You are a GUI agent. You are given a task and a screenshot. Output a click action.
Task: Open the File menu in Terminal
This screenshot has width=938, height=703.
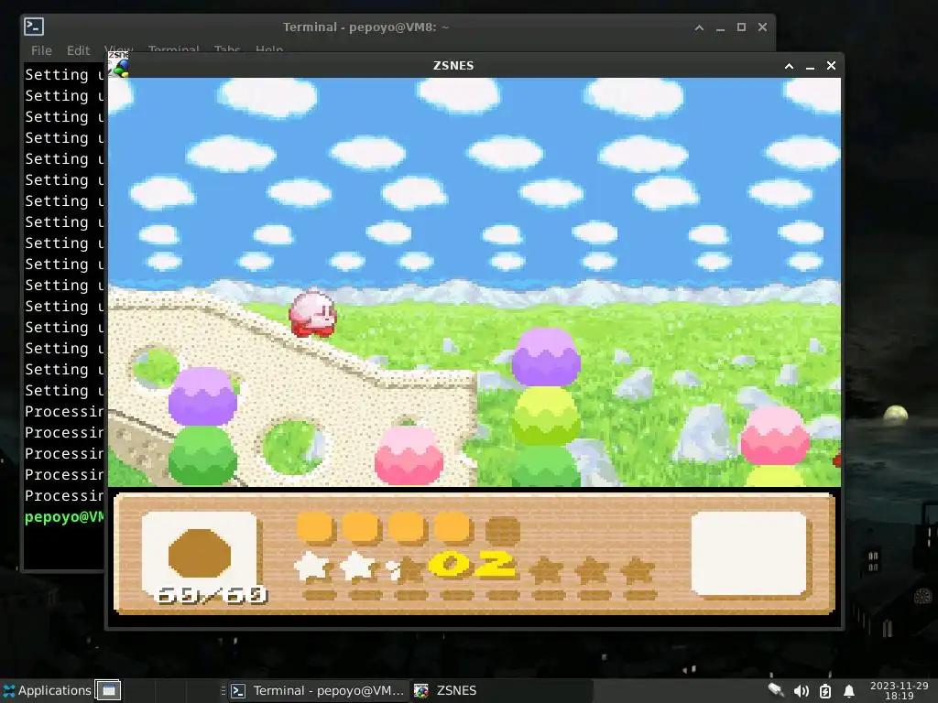pyautogui.click(x=41, y=50)
